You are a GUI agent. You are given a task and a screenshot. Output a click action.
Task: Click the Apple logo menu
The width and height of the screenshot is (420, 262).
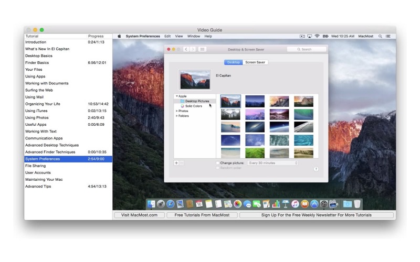119,36
